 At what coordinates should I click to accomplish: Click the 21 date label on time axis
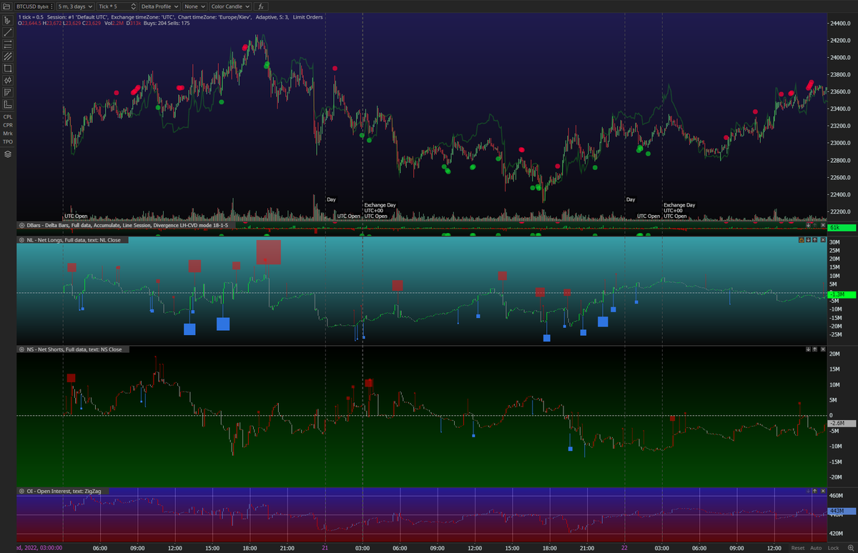click(325, 548)
